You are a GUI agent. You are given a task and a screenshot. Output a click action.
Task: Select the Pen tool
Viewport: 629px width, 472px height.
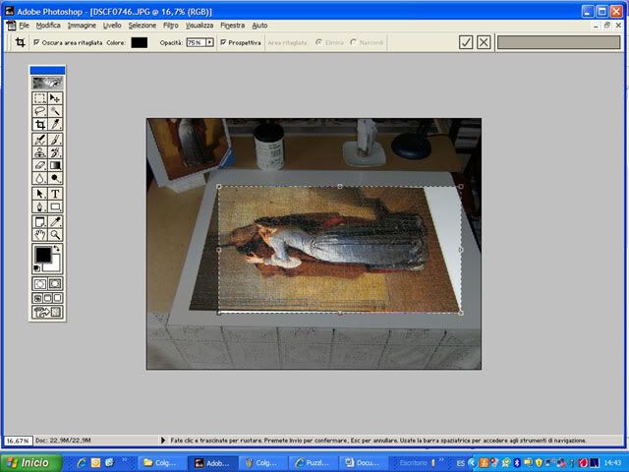click(39, 206)
